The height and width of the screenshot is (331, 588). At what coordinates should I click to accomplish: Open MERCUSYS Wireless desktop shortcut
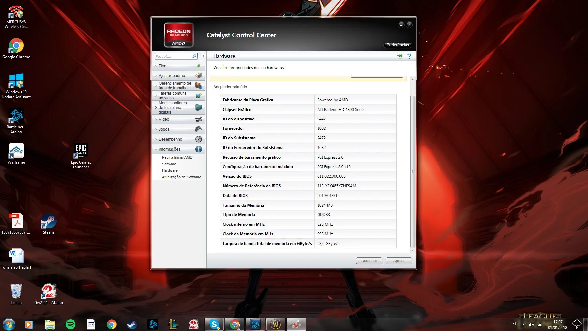(x=16, y=17)
